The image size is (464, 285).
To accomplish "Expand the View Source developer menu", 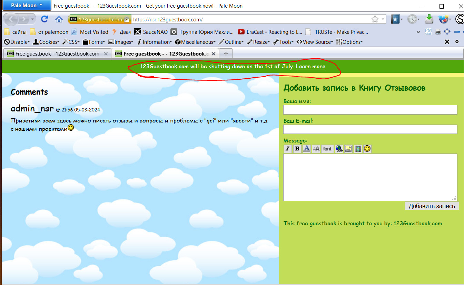I will [315, 42].
